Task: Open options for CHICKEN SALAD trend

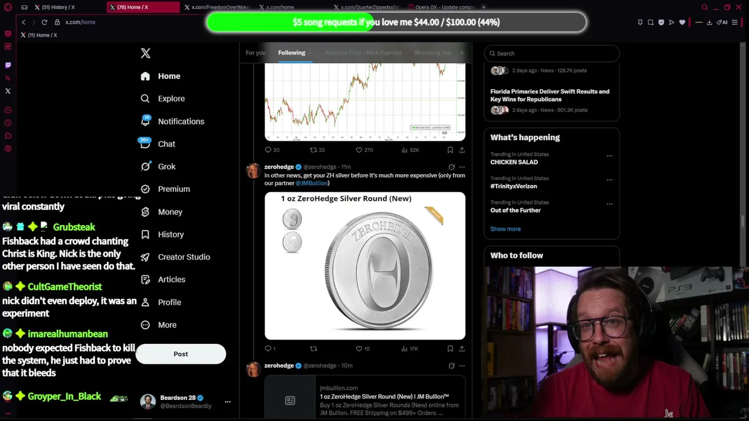Action: coord(609,156)
